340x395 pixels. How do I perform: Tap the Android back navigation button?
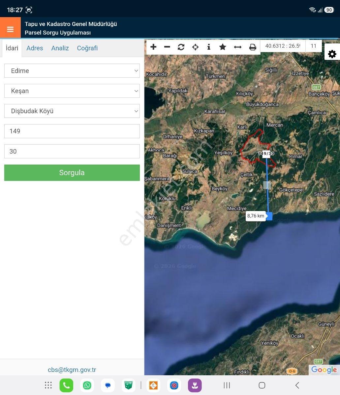pos(297,385)
